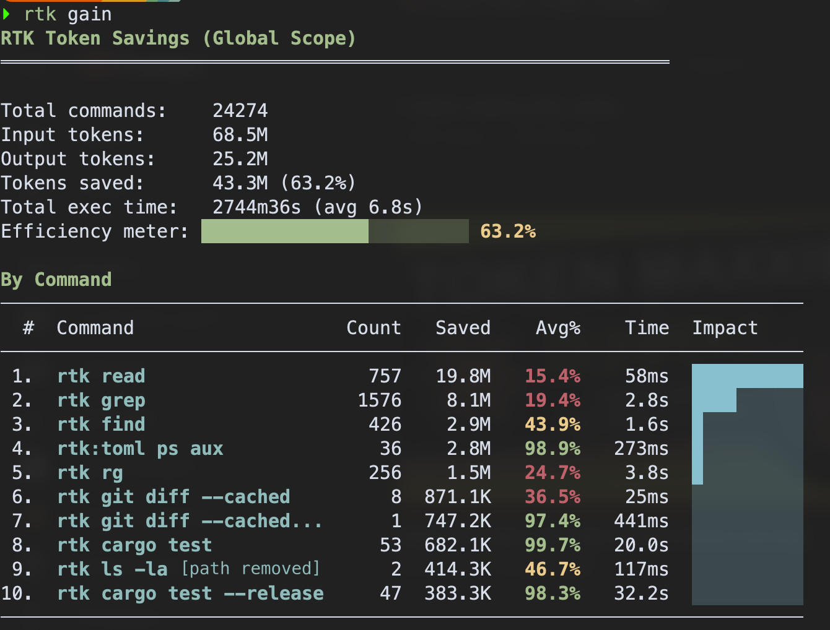Click the green 98.9% average value

(553, 449)
